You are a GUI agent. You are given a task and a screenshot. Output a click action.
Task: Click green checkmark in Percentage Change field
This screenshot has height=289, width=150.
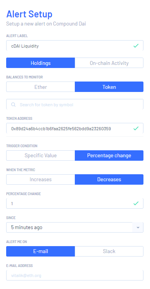[136, 203]
